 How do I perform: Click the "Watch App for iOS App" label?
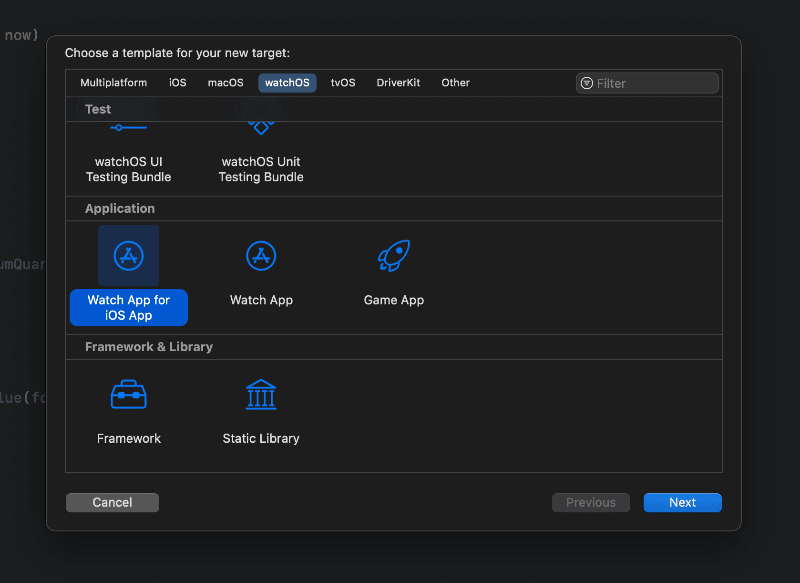[x=129, y=308]
